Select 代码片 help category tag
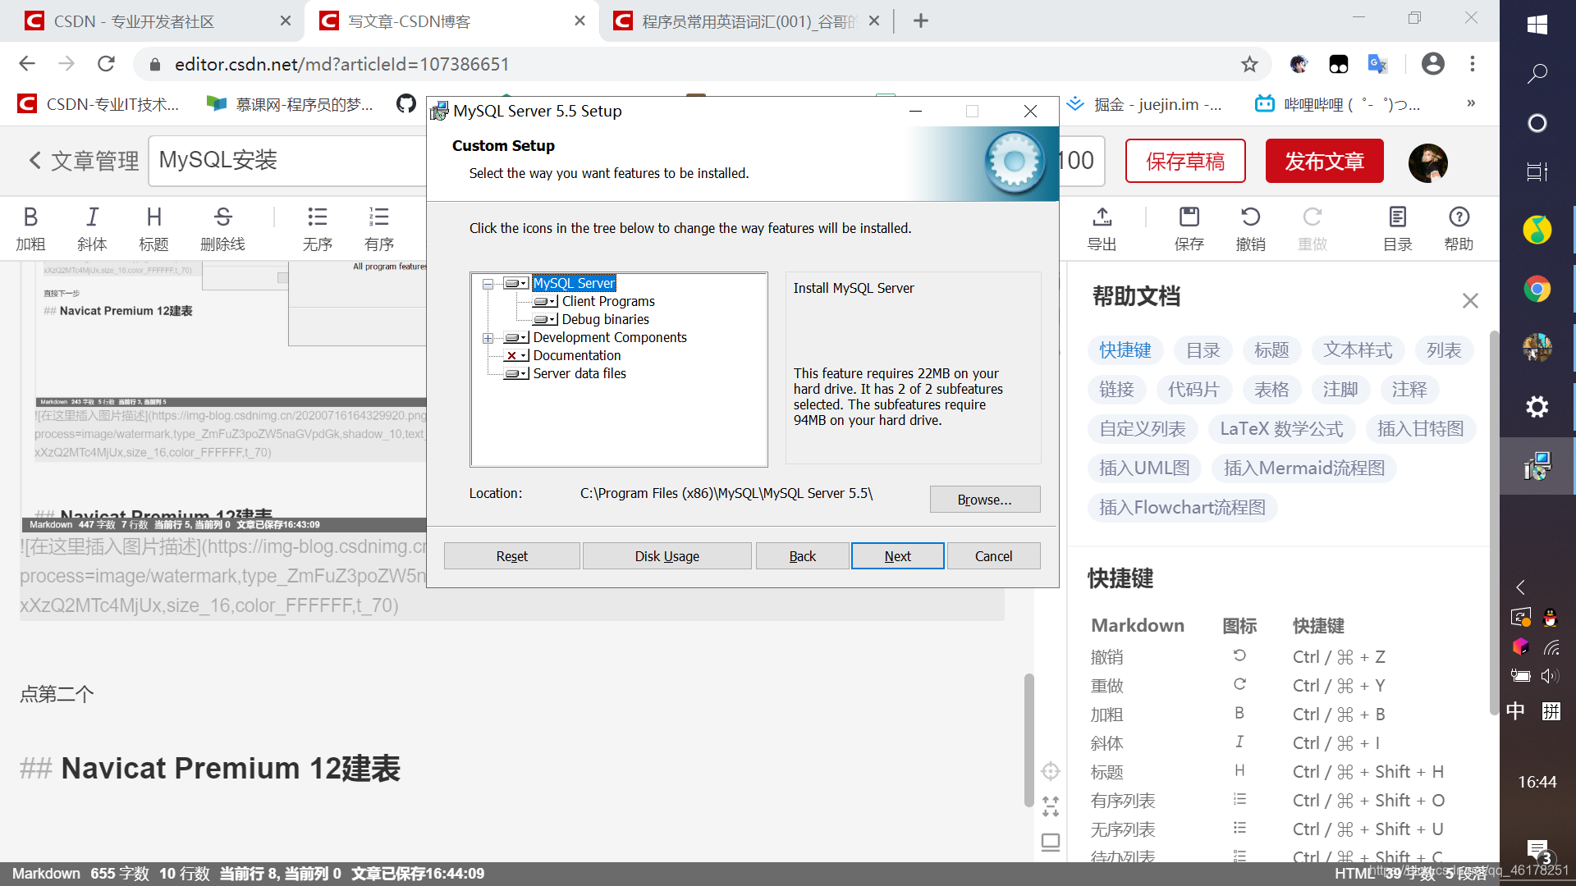 tap(1193, 390)
